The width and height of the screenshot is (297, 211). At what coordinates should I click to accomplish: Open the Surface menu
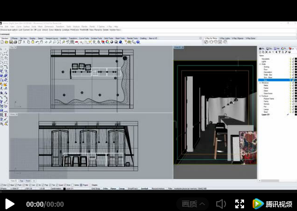click(x=27, y=27)
